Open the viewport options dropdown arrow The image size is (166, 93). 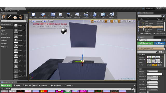[31, 21]
